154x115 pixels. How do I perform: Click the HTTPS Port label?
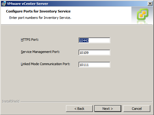[x=30, y=40]
